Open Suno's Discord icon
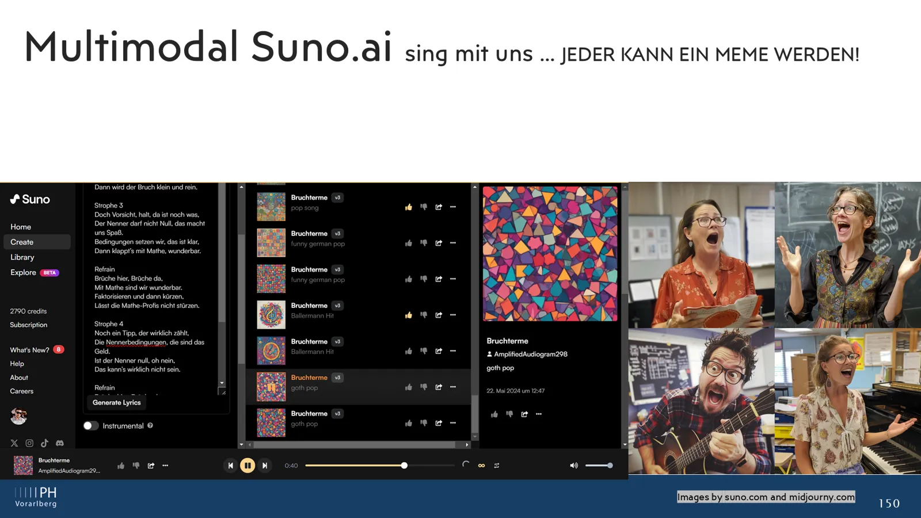The image size is (921, 518). (x=60, y=443)
